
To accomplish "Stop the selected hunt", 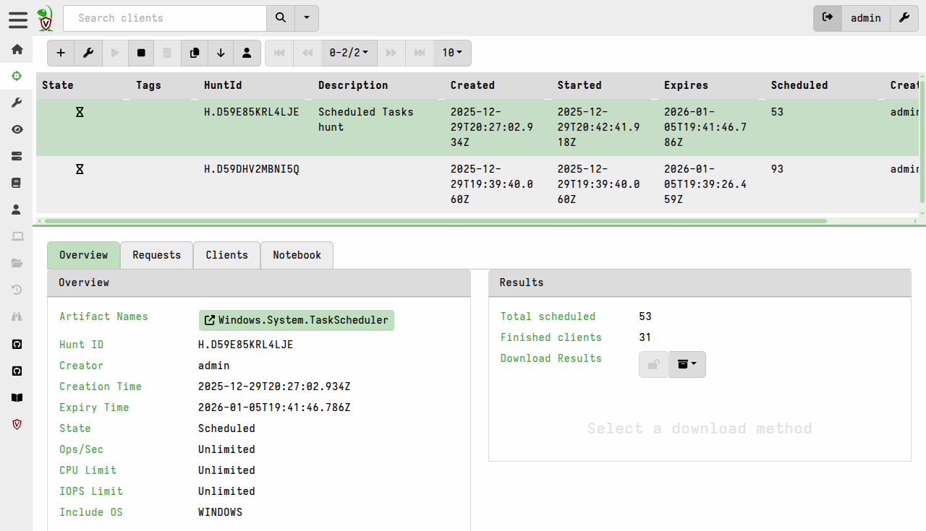I will [141, 53].
